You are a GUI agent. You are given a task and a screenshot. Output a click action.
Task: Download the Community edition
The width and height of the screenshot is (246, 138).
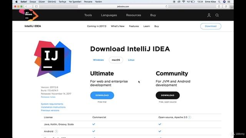pyautogui.click(x=168, y=95)
